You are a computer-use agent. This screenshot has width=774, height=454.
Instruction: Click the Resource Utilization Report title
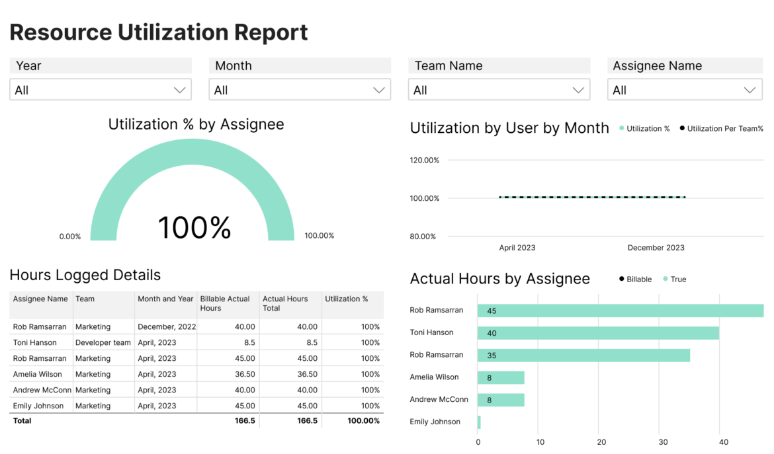[x=159, y=32]
